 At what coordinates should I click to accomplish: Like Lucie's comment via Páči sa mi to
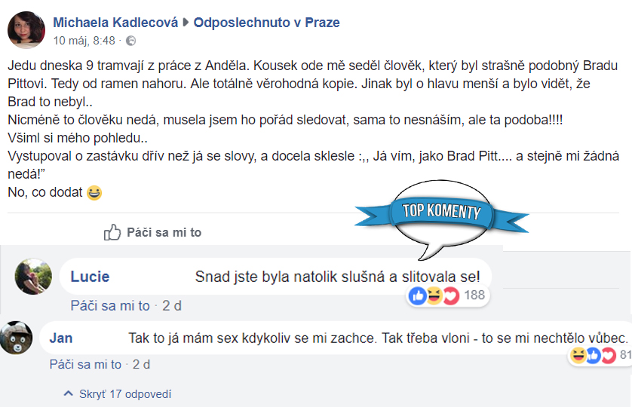pyautogui.click(x=110, y=306)
